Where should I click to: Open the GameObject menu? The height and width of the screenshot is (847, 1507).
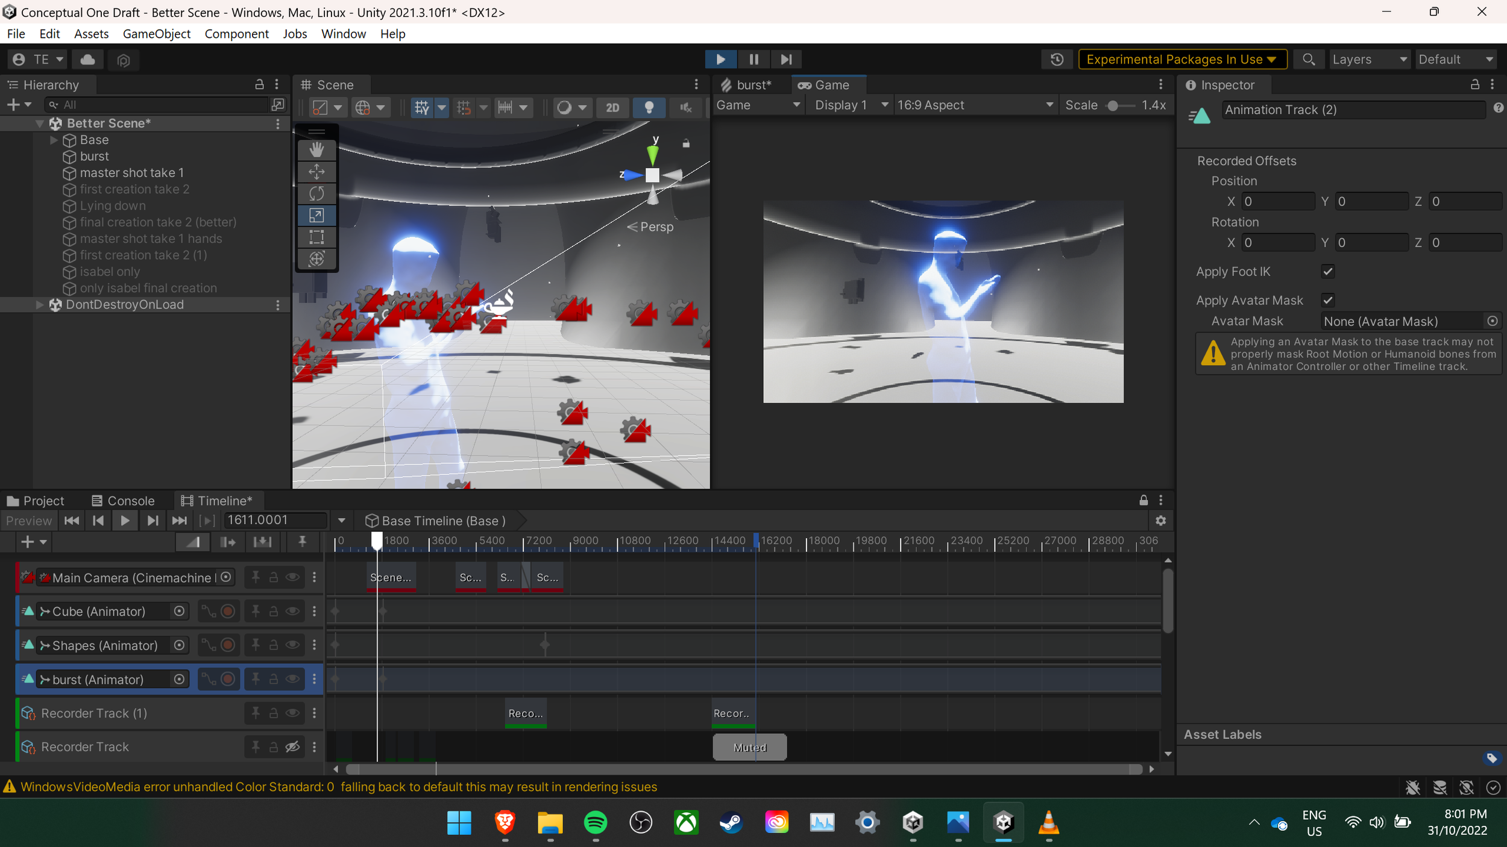[156, 34]
